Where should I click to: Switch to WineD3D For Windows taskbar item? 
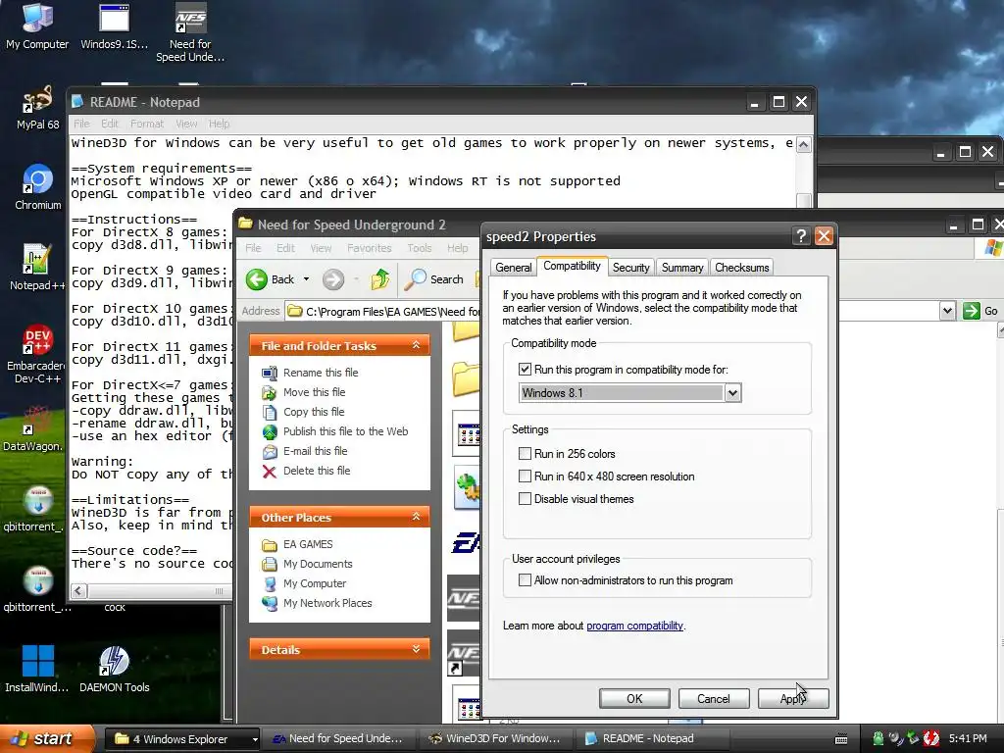click(494, 739)
